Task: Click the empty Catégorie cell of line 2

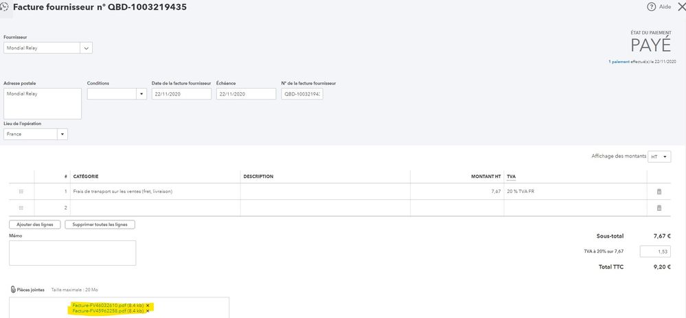Action: coord(155,208)
